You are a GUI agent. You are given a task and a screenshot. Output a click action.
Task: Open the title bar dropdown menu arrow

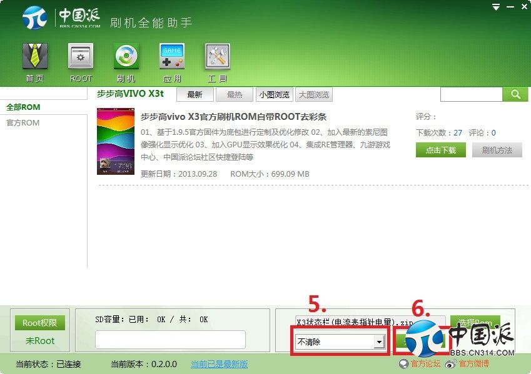496,7
